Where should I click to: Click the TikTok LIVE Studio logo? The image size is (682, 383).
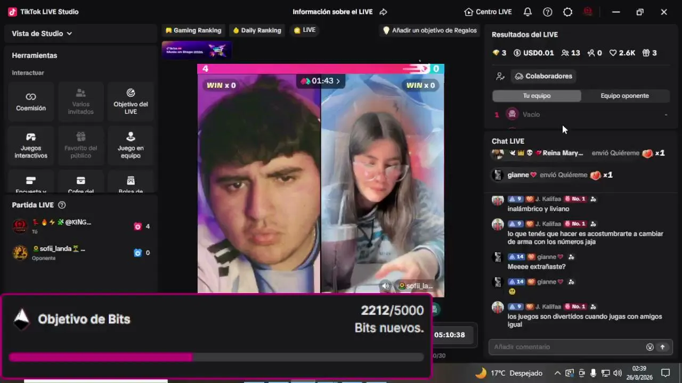point(13,12)
